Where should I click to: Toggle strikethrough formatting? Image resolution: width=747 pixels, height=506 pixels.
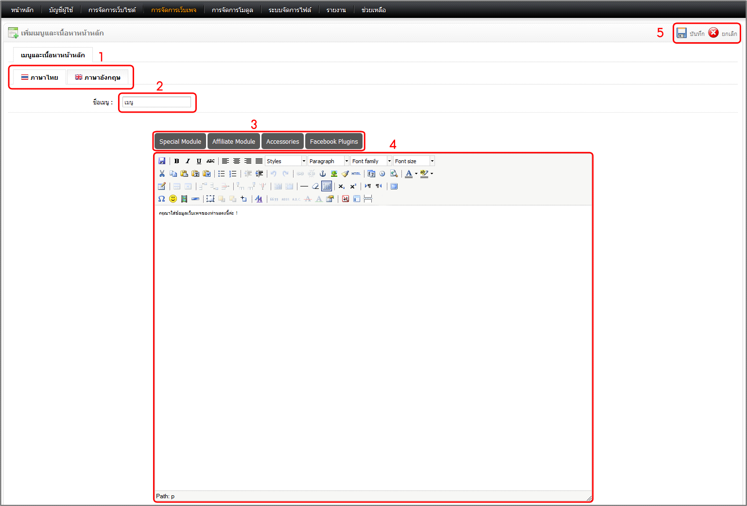[210, 161]
